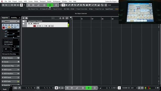The image size is (161, 91).
Task: Toggle Snap button next to Grid
Action: (x=106, y=5)
